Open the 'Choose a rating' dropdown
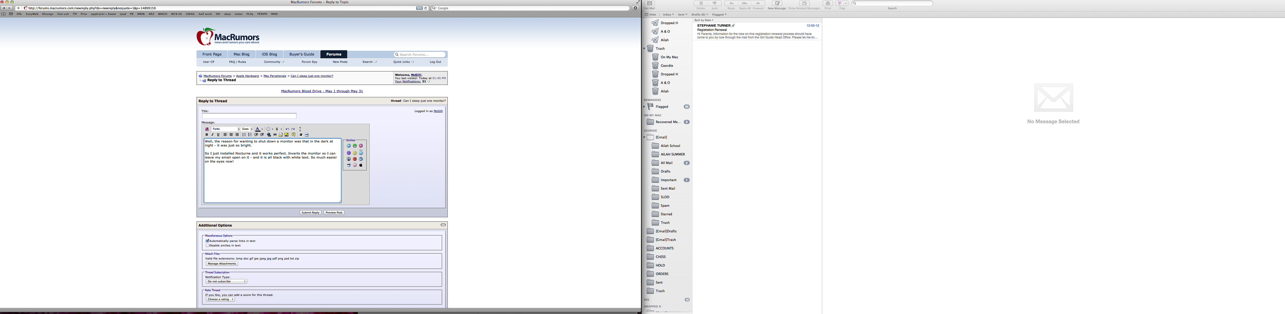The width and height of the screenshot is (1285, 314). [220, 299]
